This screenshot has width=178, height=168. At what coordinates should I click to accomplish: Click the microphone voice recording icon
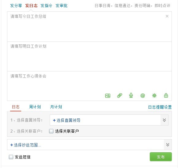tap(131, 95)
